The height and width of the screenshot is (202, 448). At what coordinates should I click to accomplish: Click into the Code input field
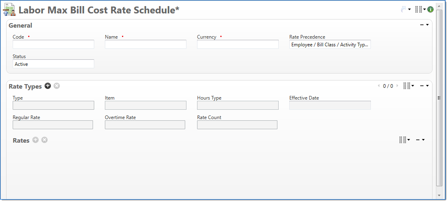(x=53, y=44)
